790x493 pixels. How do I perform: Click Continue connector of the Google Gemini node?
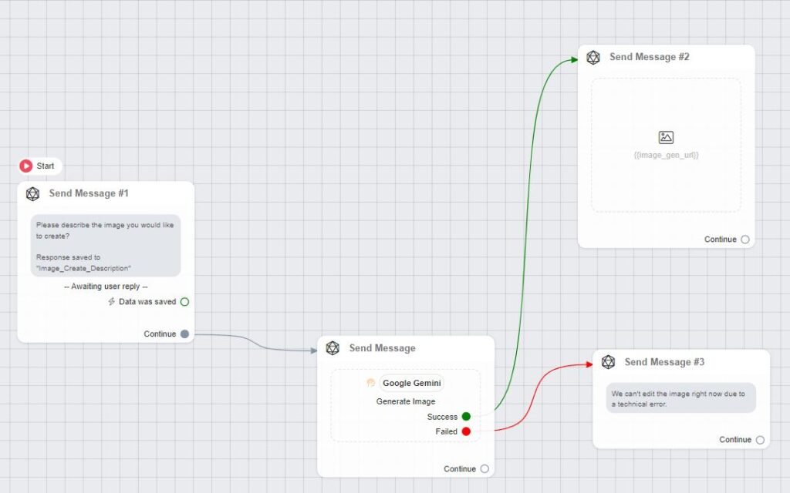[484, 469]
